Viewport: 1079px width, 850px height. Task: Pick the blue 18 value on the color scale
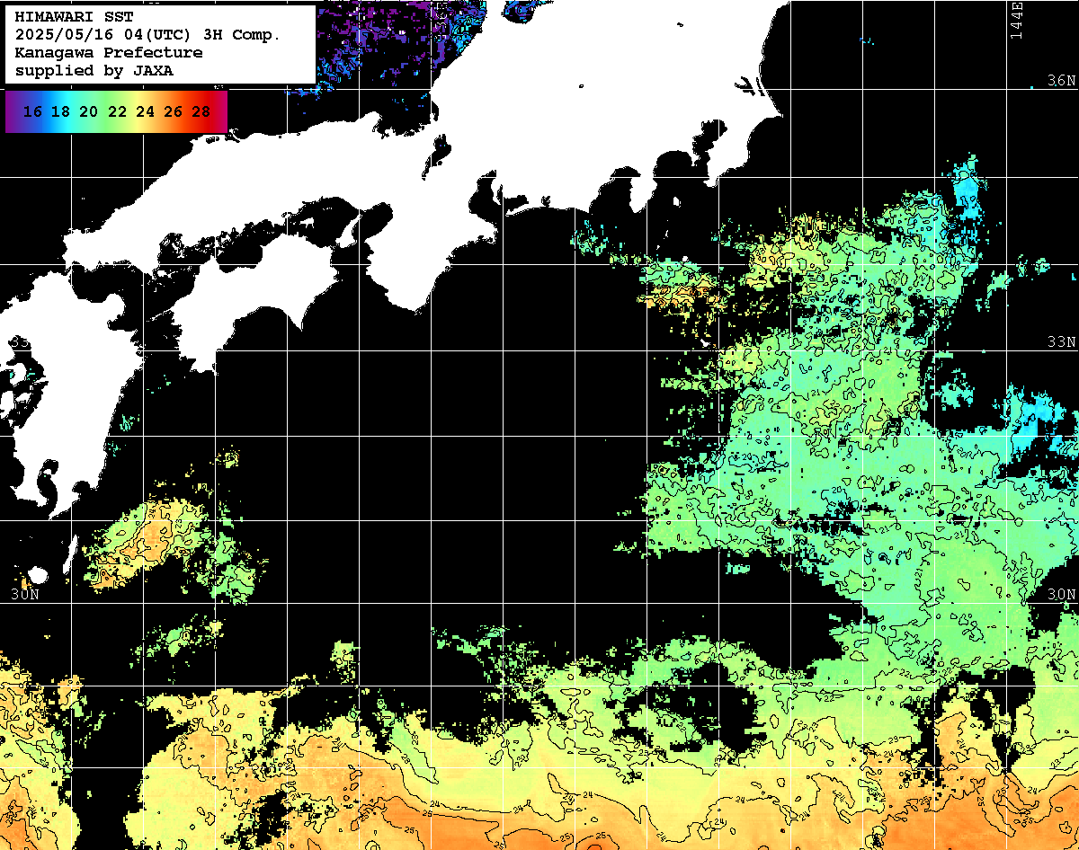pos(60,112)
